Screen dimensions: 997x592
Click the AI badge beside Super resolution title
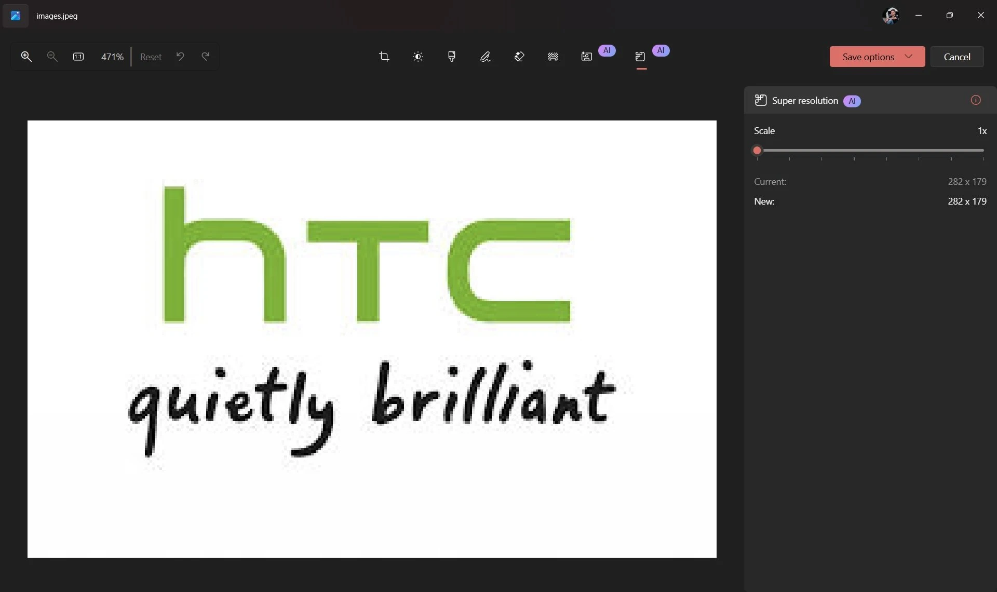[852, 101]
